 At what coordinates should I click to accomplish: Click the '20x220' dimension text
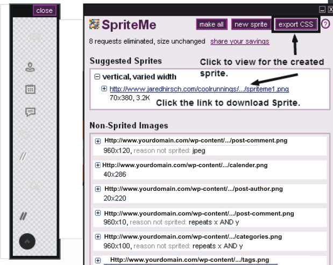tap(115, 198)
